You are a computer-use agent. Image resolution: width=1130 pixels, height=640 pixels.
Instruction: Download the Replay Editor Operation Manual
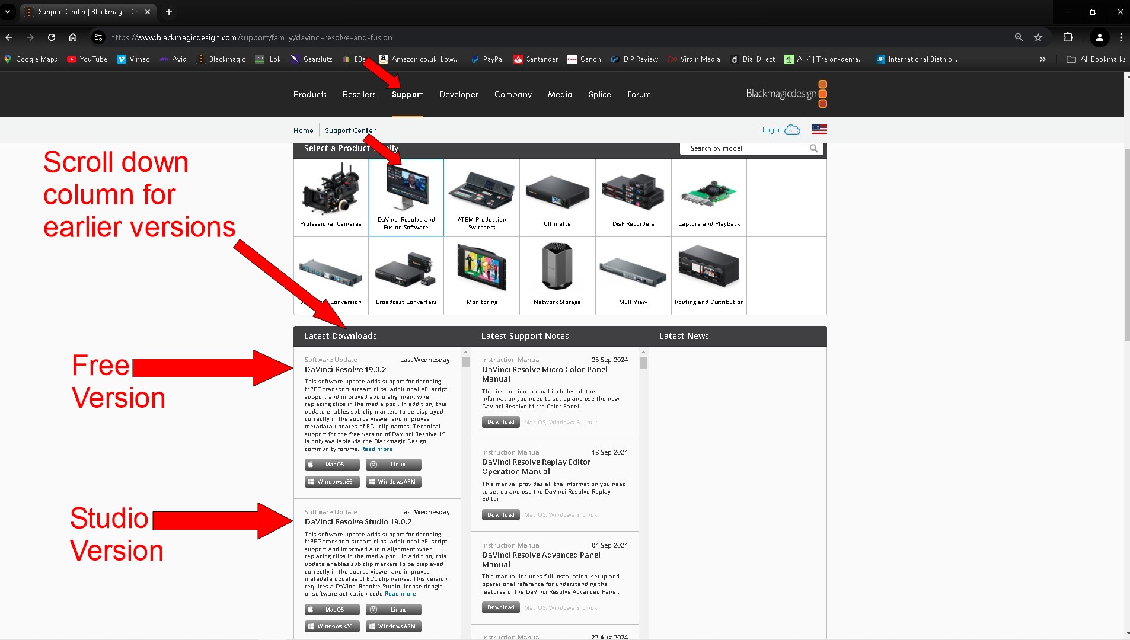click(x=501, y=515)
